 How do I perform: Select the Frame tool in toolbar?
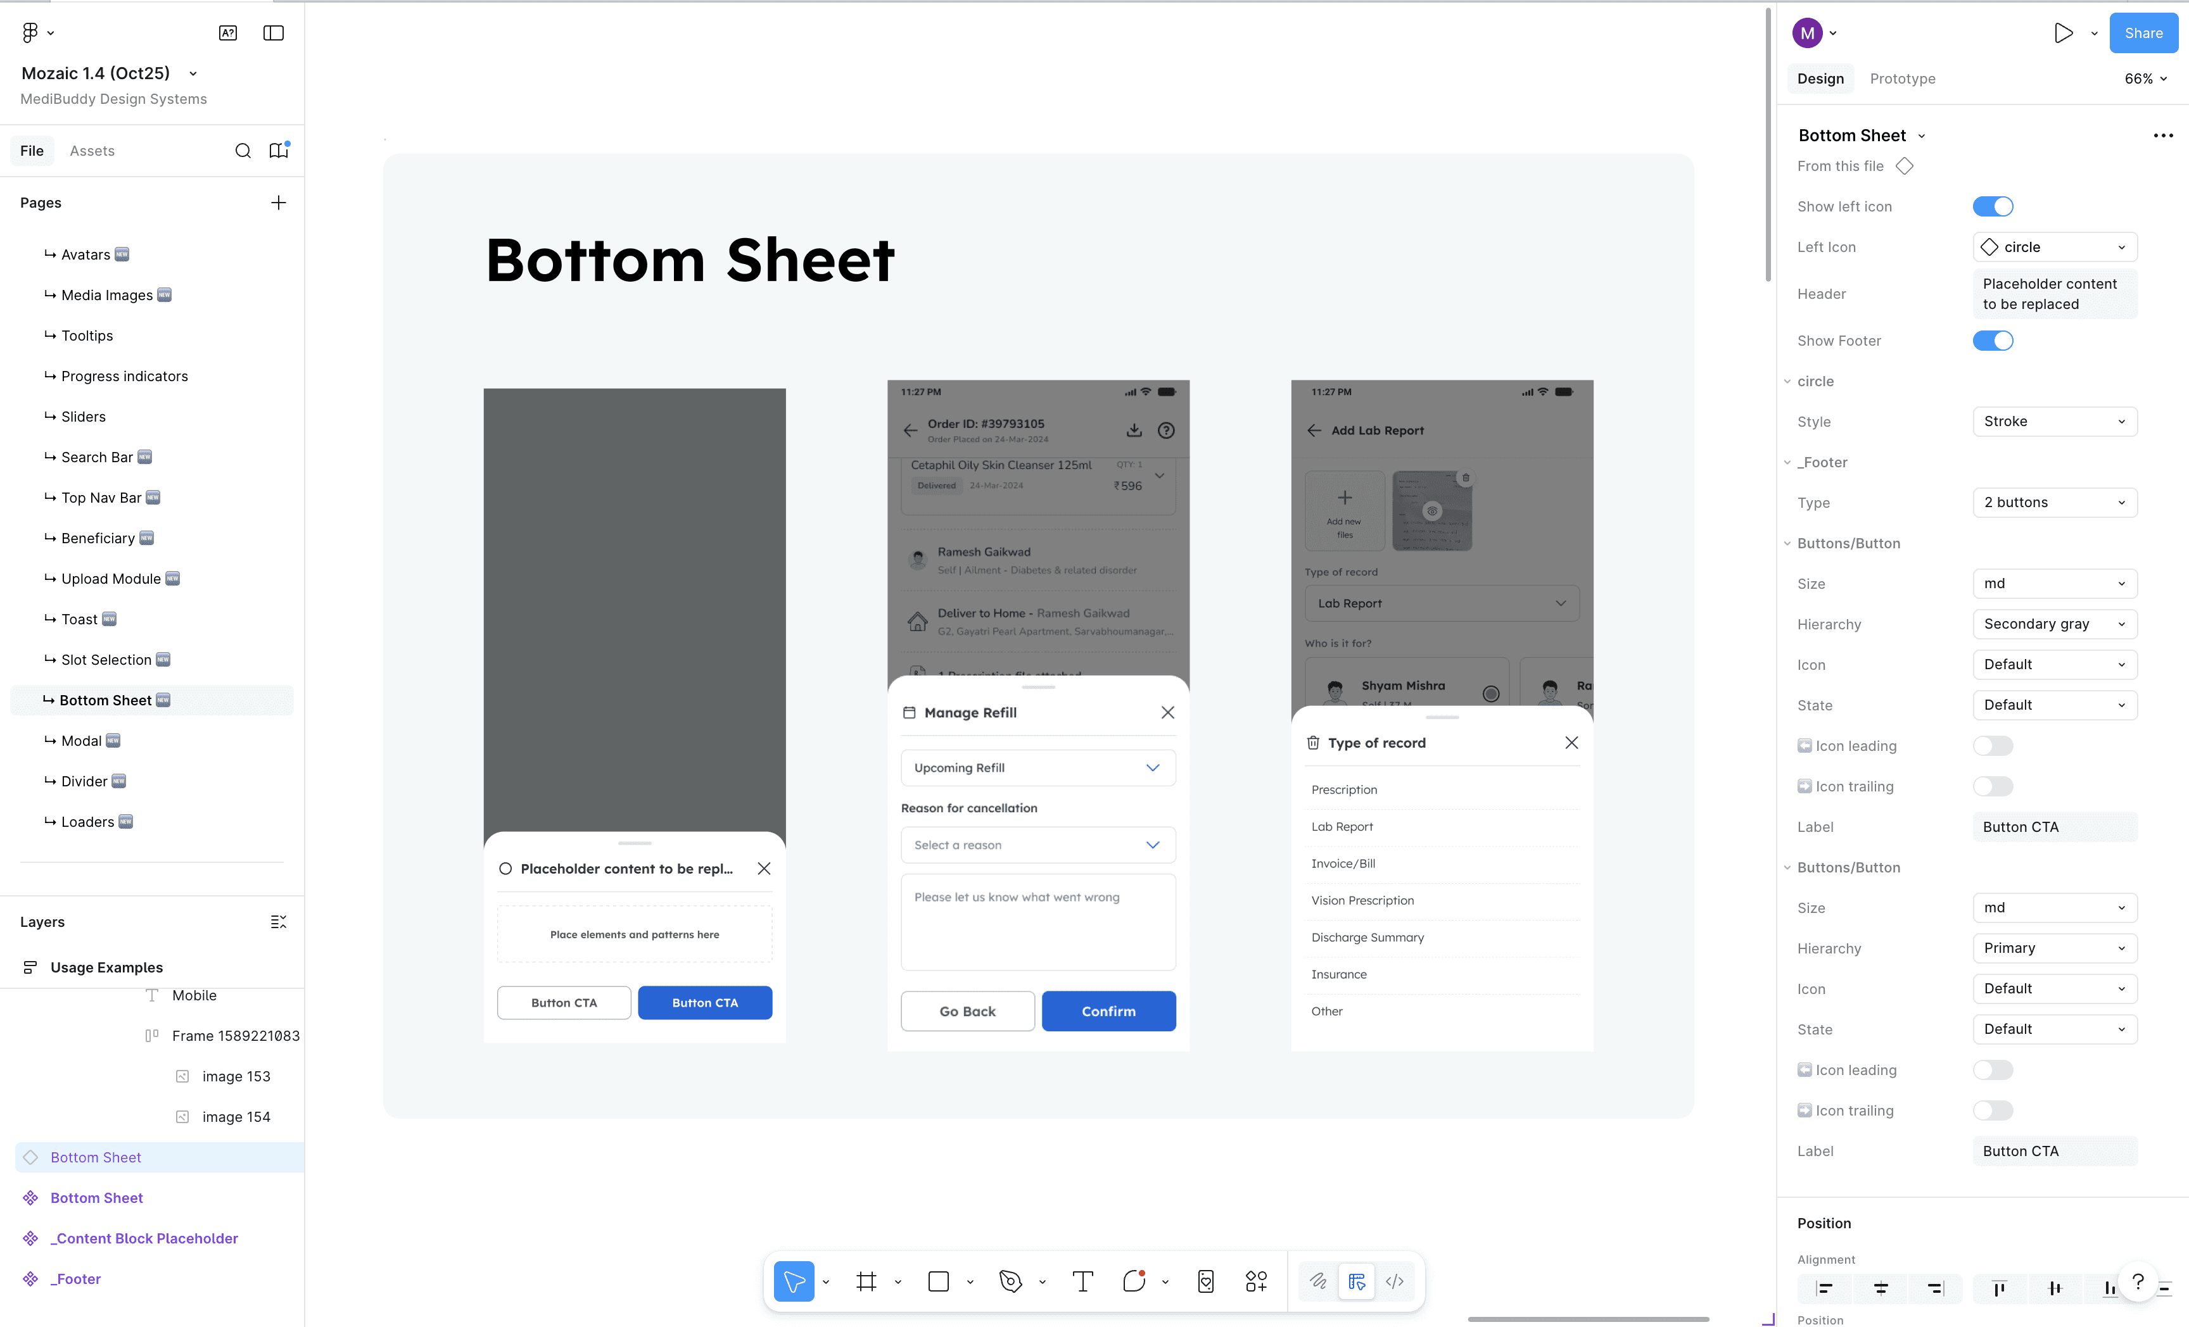[865, 1281]
